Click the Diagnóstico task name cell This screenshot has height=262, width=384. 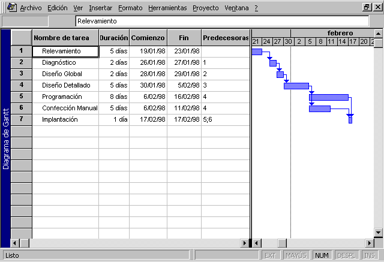coord(65,62)
